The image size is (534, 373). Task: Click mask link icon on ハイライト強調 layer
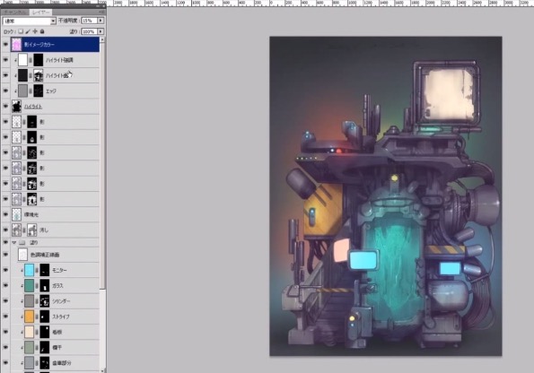31,60
